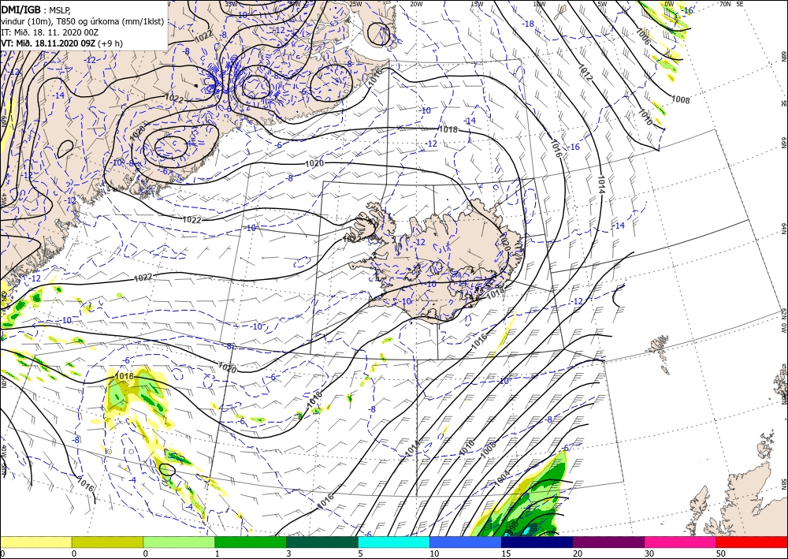Image resolution: width=788 pixels, height=559 pixels.
Task: Click the "-18" temperature contour label
Action: pos(528,24)
